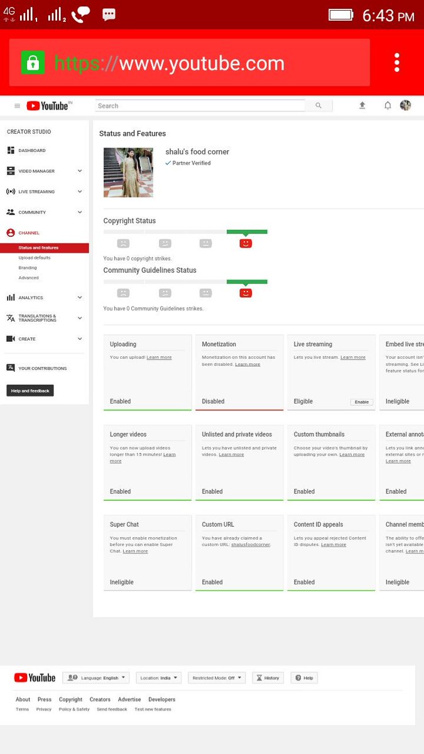Image resolution: width=424 pixels, height=754 pixels.
Task: Open the Creators footer link
Action: click(x=100, y=699)
